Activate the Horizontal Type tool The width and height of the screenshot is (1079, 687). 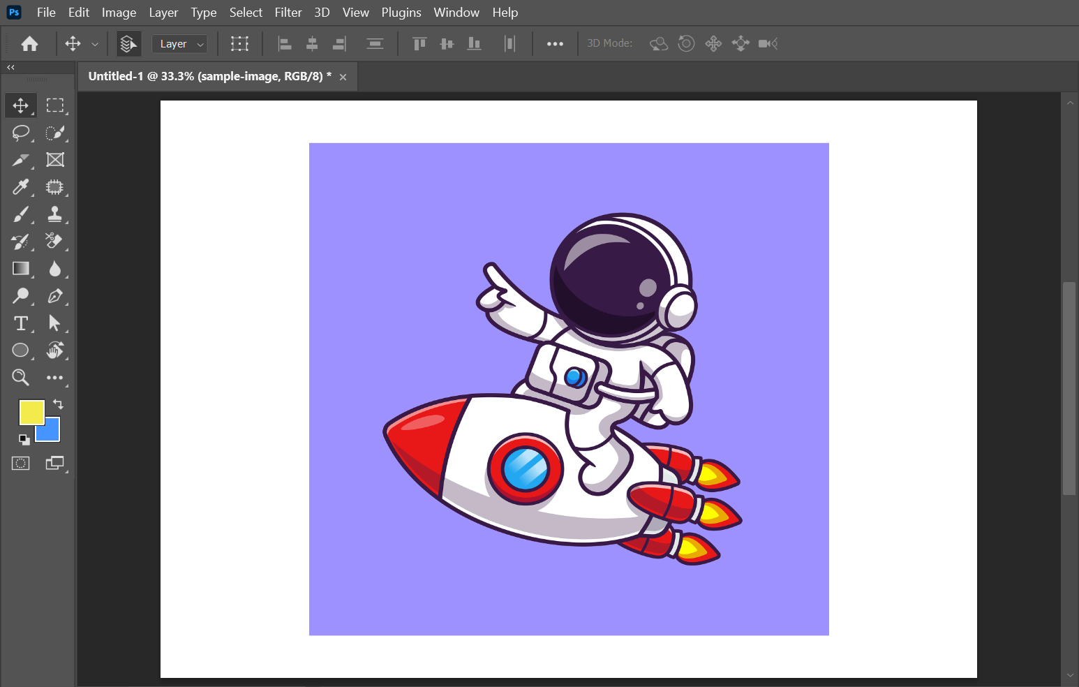(20, 323)
